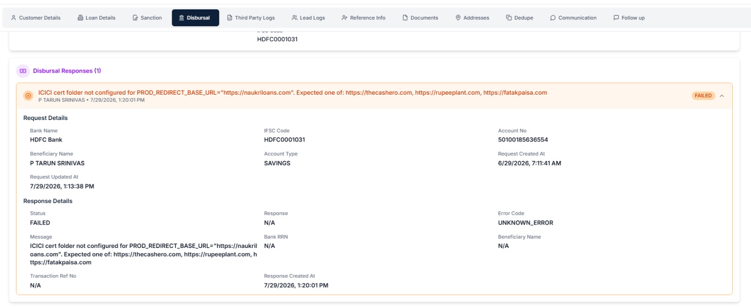The height and width of the screenshot is (307, 751).
Task: View the Lead Logs tab
Action: click(x=308, y=18)
